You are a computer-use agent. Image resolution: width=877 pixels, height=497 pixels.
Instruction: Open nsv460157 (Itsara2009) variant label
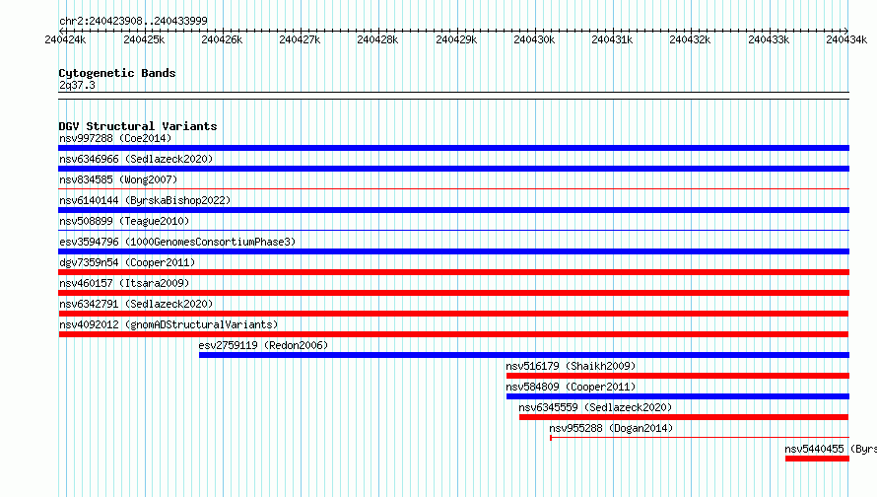(124, 283)
